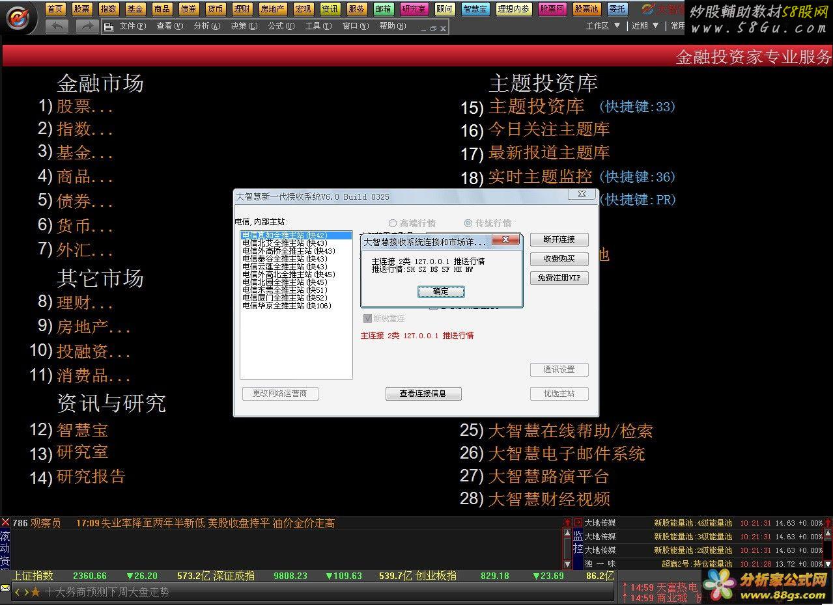Screen dimensions: 833x605
Task: Click the 商品 toolbar button
Action: (x=162, y=8)
